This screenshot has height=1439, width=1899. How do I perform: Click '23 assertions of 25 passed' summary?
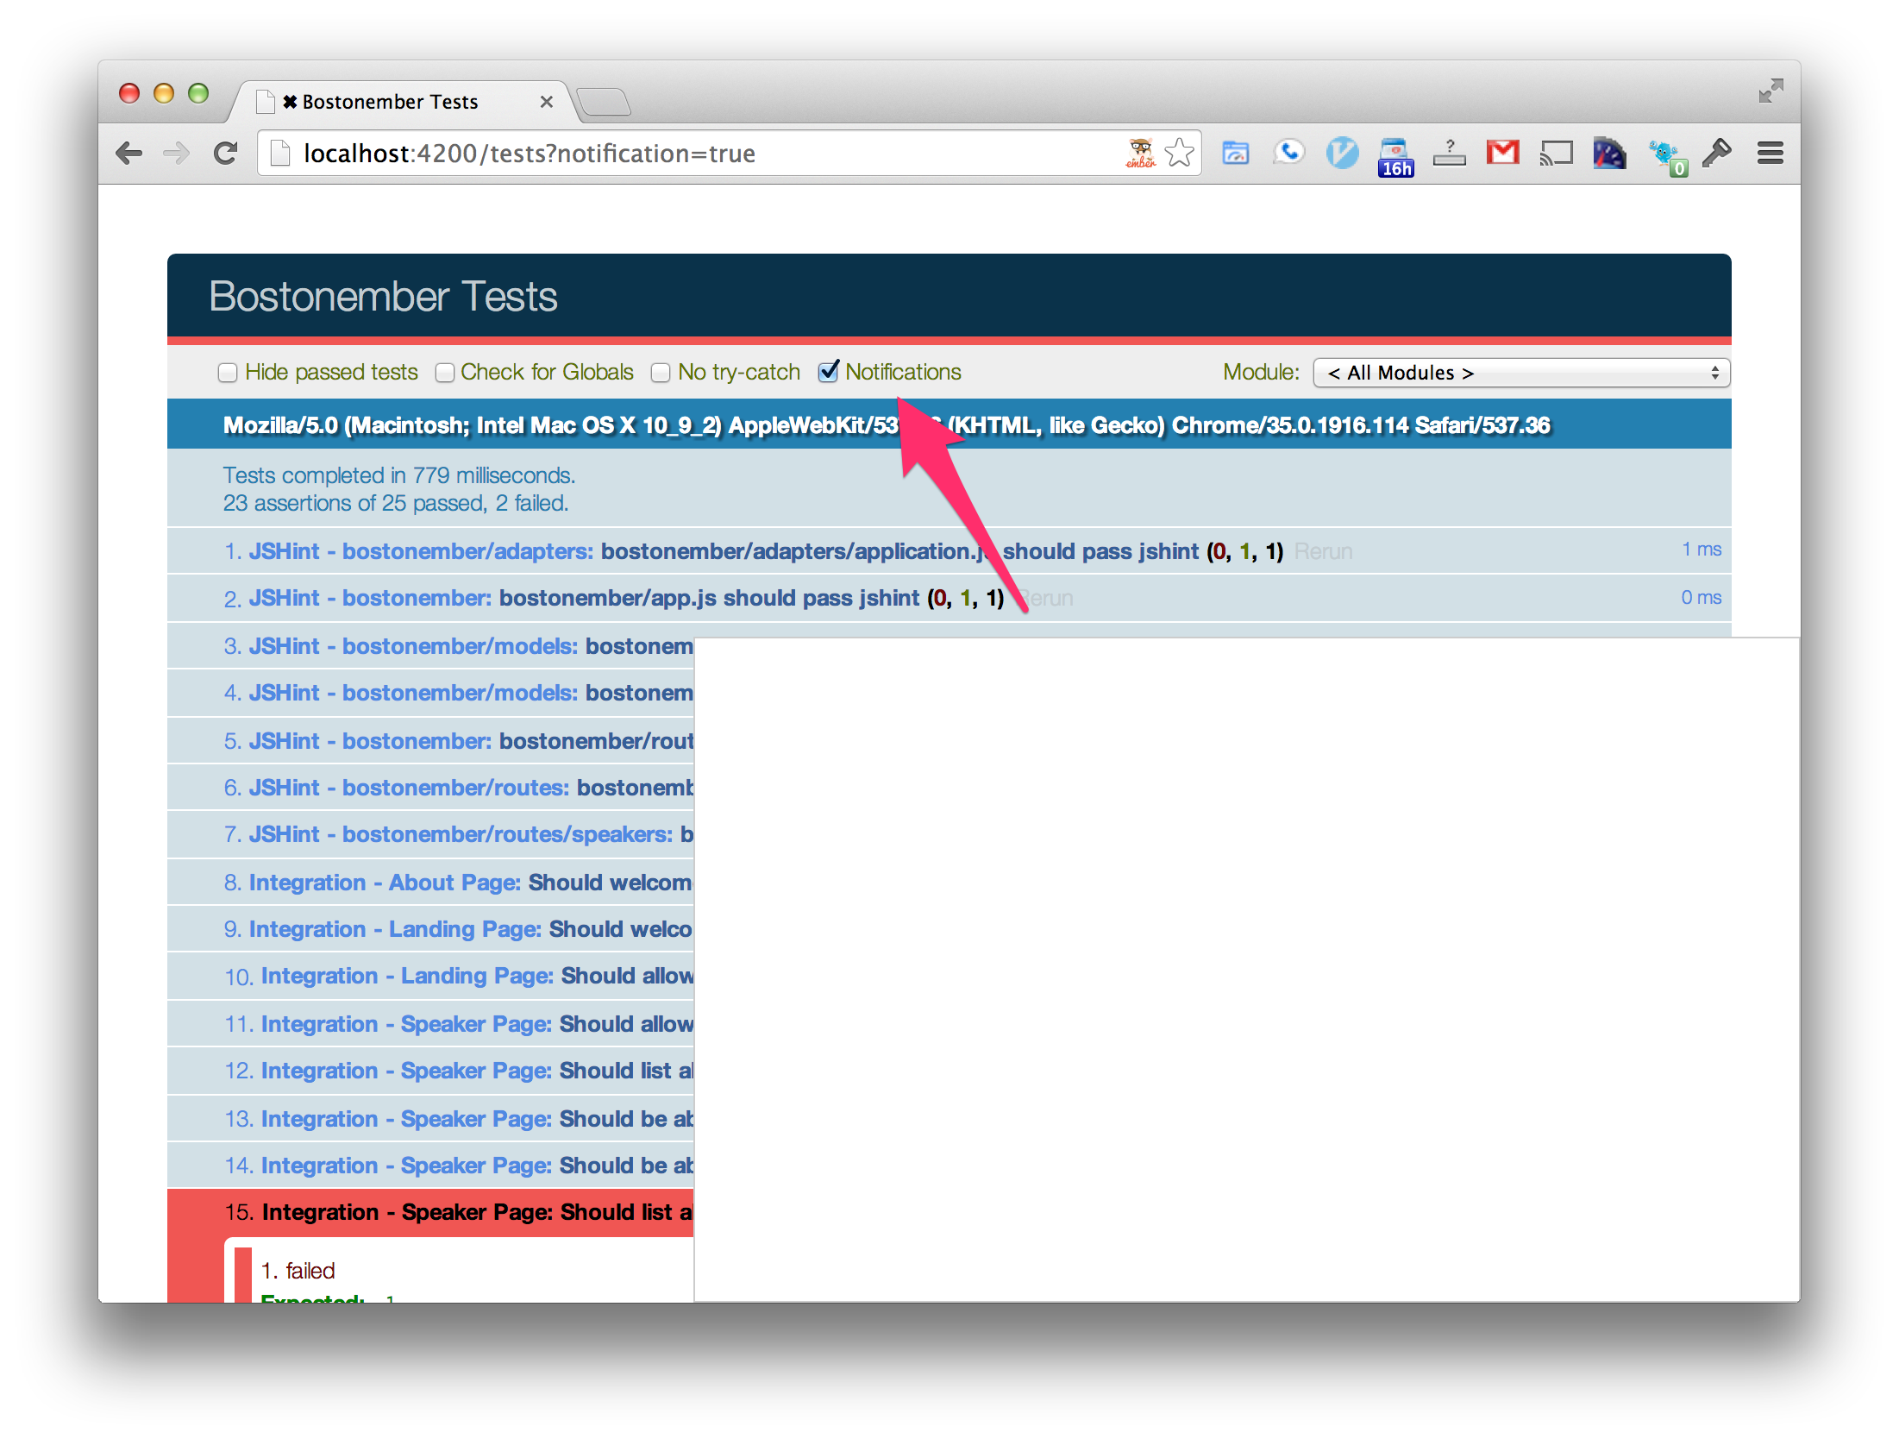click(396, 503)
